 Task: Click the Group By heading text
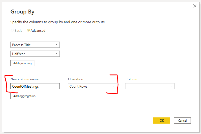pos(23,12)
